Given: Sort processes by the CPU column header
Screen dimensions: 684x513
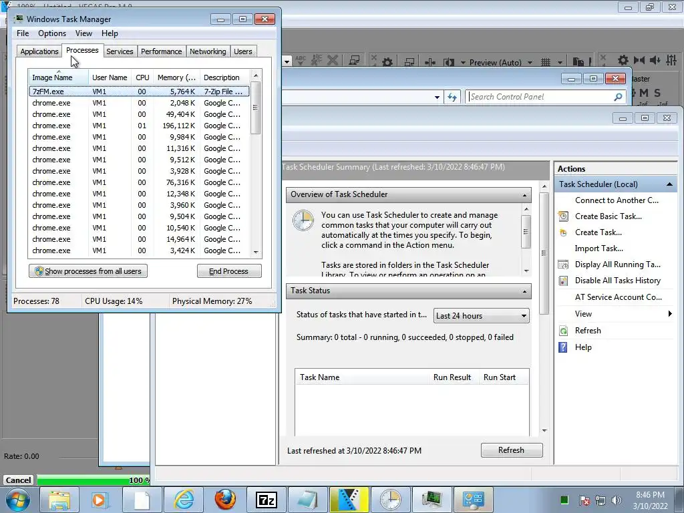Looking at the screenshot, I should [x=142, y=77].
